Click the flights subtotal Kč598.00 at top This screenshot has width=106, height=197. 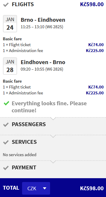92,4
